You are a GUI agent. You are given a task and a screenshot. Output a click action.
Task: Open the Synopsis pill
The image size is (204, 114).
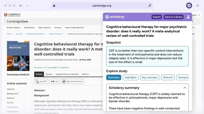183,77
